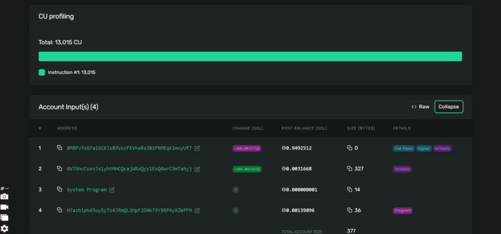Click the Raw view button
Viewport: 501px width, 234px height.
pyautogui.click(x=420, y=106)
